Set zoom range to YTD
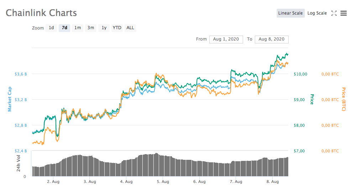This screenshot has width=363, height=189. [x=117, y=28]
